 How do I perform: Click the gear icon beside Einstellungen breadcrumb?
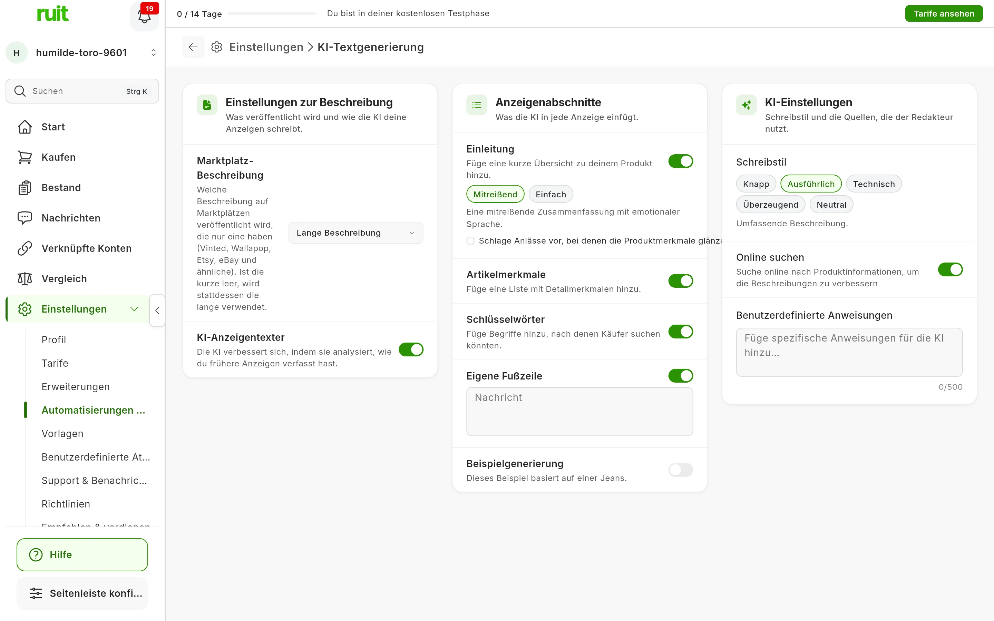[x=216, y=47]
